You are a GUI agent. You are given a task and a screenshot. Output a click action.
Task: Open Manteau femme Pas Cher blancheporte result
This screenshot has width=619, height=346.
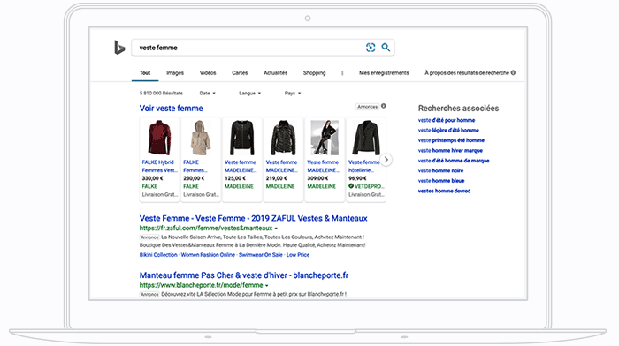point(244,275)
